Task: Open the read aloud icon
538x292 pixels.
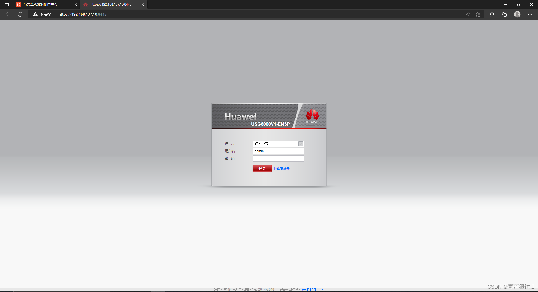Action: pyautogui.click(x=468, y=14)
